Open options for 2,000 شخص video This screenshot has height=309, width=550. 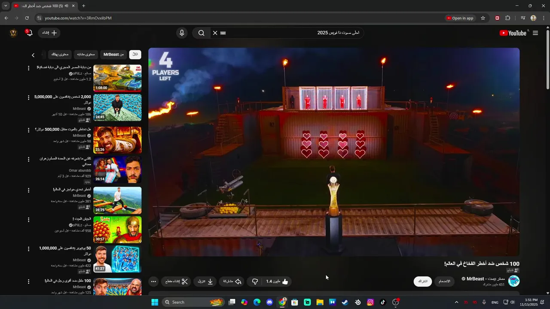coord(29,97)
